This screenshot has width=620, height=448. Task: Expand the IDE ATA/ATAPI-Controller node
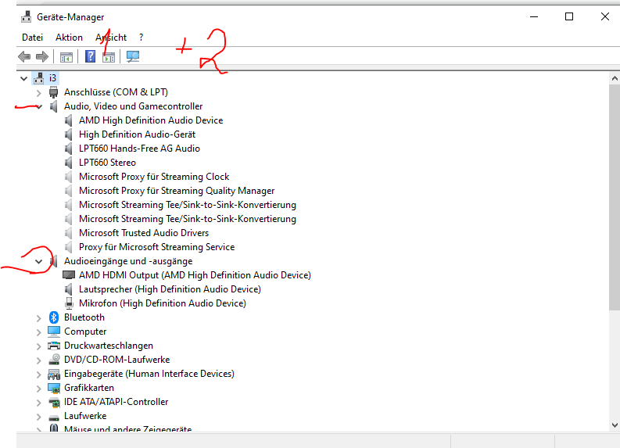(x=39, y=403)
